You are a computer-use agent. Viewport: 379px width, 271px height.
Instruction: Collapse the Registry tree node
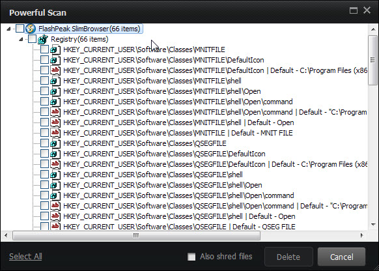21,39
